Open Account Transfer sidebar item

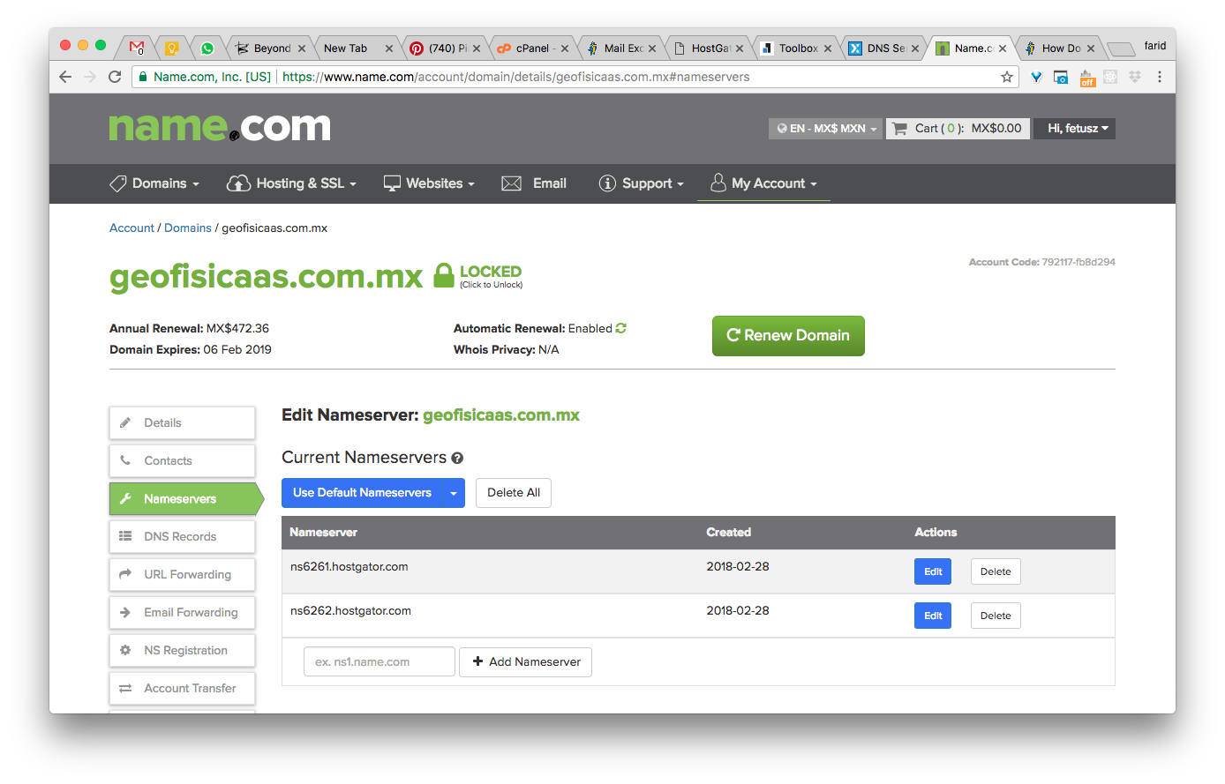click(183, 689)
